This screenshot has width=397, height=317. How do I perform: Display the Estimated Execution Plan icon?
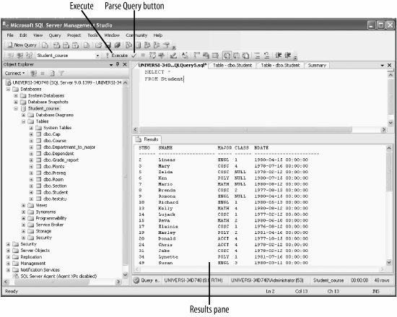coord(152,55)
